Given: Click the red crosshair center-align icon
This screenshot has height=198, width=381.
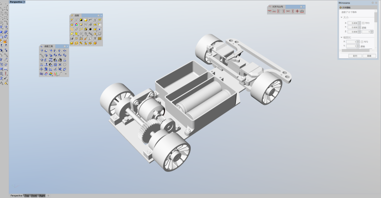Looking at the screenshot, I should coord(297,11).
